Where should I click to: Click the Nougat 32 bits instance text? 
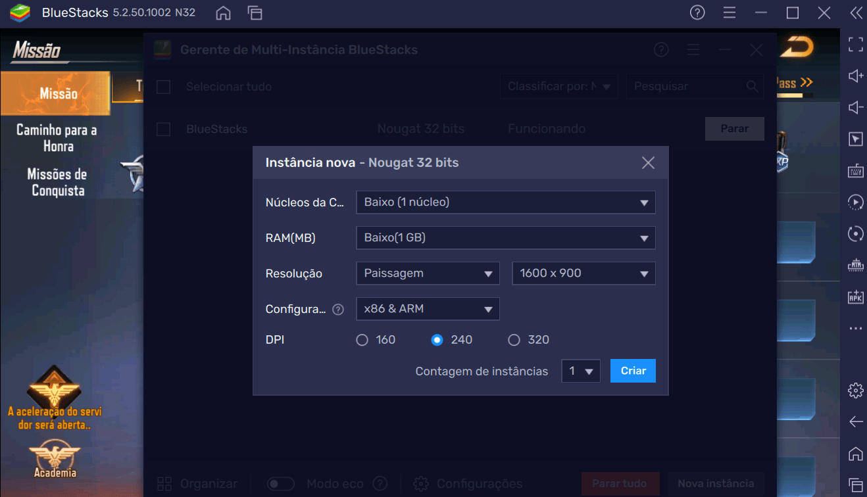tap(421, 129)
